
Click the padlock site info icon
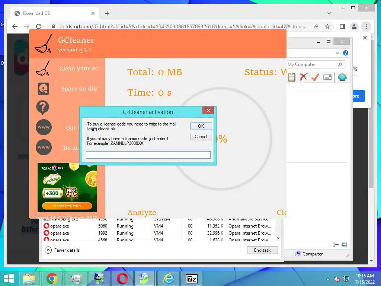(54, 26)
